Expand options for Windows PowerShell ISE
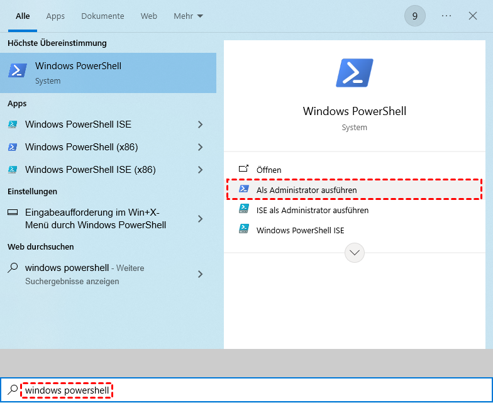This screenshot has height=403, width=493. coord(201,124)
